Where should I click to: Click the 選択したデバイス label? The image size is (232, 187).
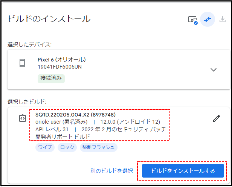pyautogui.click(x=29, y=44)
